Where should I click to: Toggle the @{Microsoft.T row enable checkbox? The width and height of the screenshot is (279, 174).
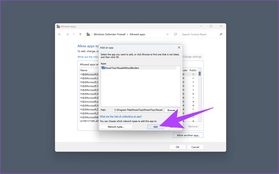pos(81,86)
